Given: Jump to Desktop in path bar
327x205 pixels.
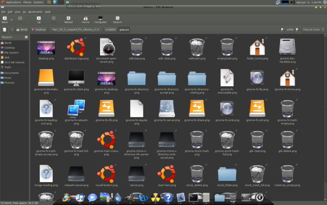Looking at the screenshot, I should click(x=39, y=29).
